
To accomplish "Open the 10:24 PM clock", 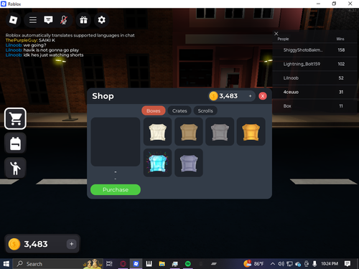I will (x=330, y=263).
